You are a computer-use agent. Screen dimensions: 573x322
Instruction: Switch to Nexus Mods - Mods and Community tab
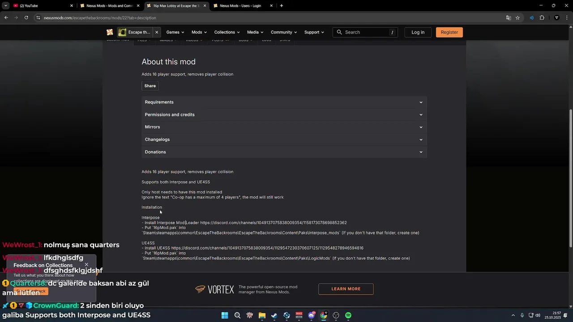click(110, 6)
